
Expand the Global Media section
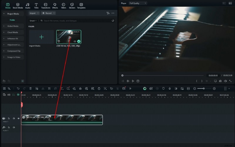(x=12, y=26)
